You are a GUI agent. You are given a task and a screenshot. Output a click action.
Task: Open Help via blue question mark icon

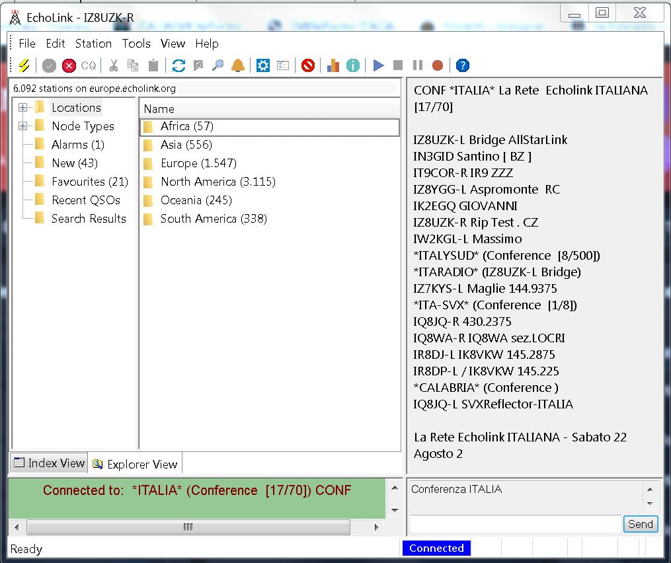463,65
